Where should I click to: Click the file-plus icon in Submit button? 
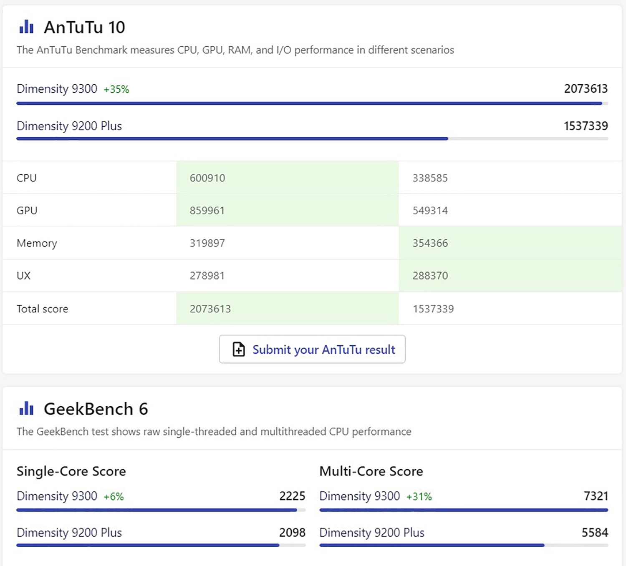click(239, 349)
